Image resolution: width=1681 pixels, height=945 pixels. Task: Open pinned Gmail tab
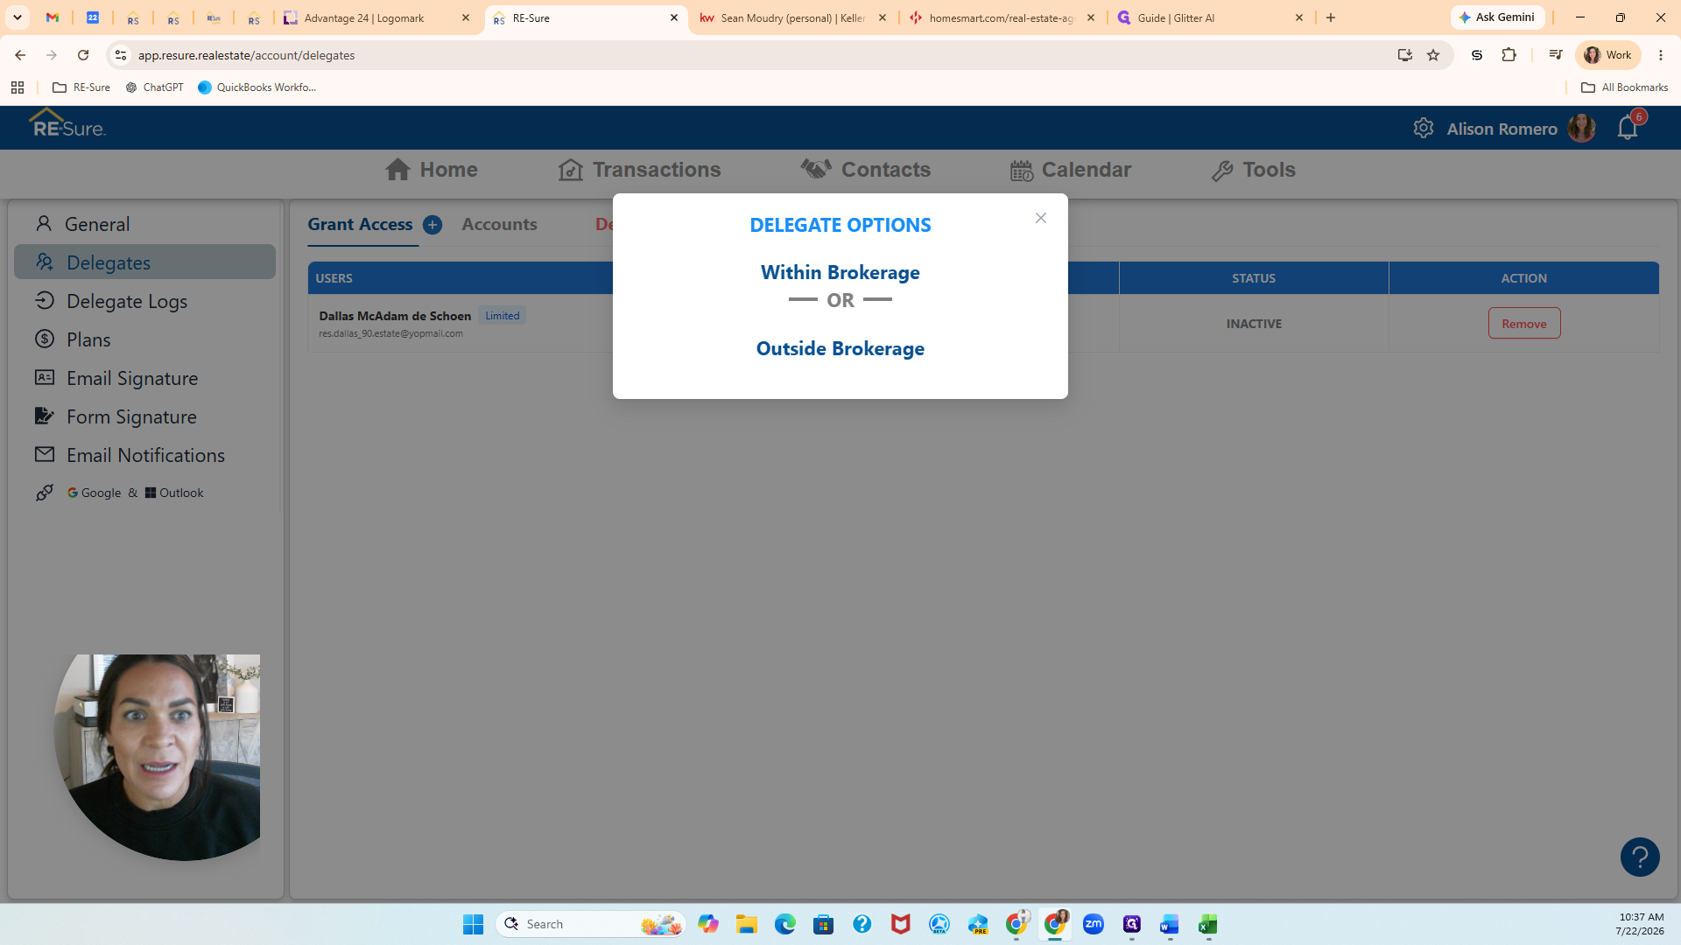53,17
